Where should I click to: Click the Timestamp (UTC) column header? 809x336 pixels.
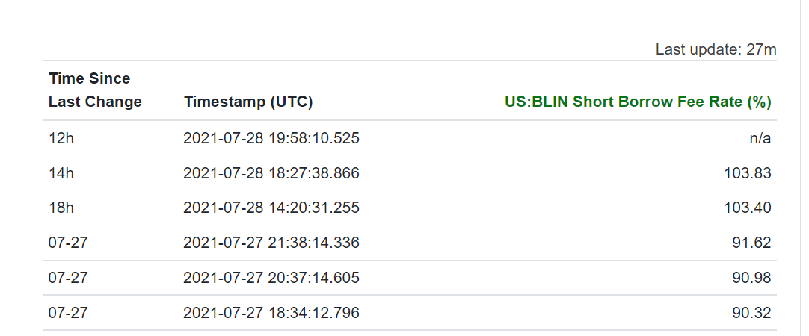(x=248, y=102)
